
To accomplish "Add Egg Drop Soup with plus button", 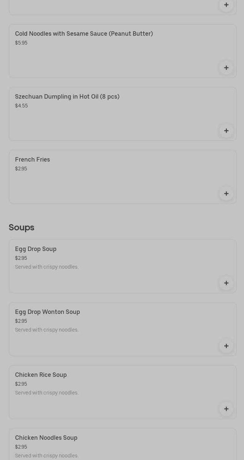I will coord(226,283).
